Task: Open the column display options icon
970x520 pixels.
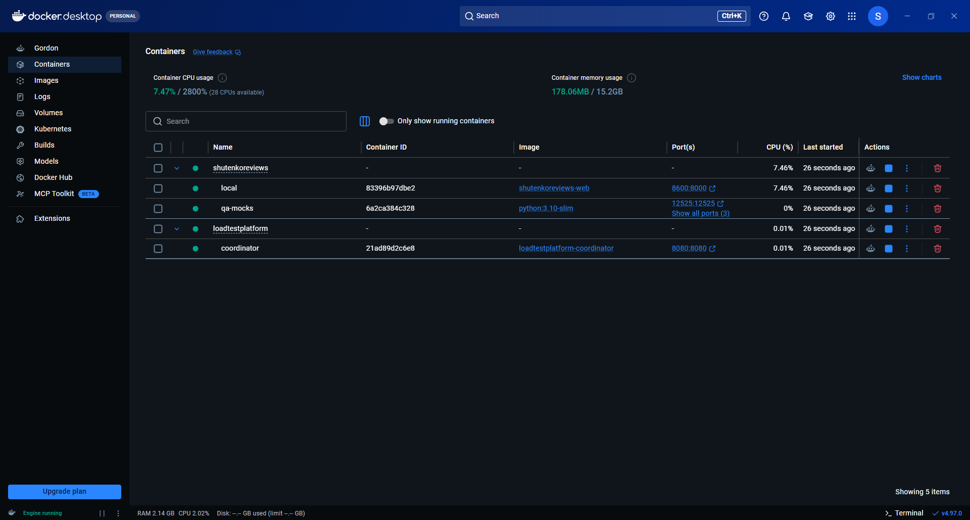Action: pyautogui.click(x=365, y=121)
